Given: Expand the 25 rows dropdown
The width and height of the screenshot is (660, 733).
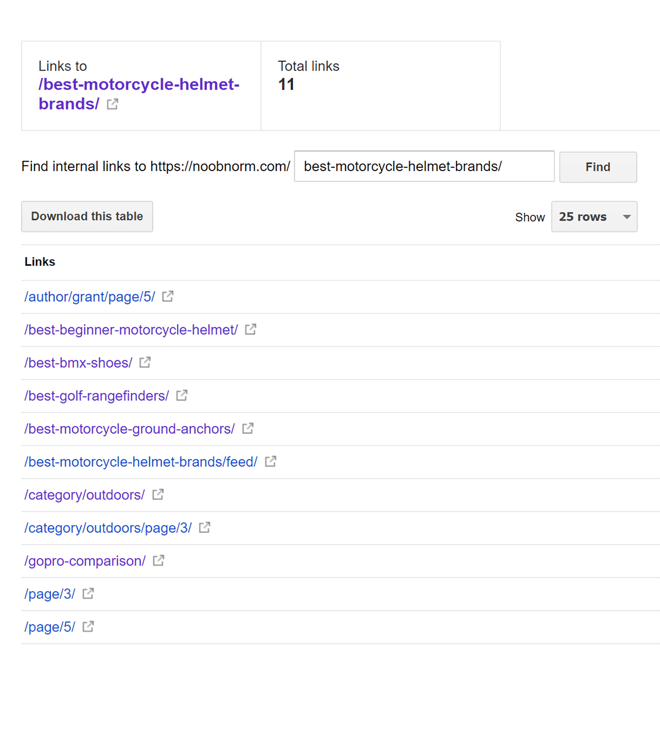Looking at the screenshot, I should click(x=594, y=217).
